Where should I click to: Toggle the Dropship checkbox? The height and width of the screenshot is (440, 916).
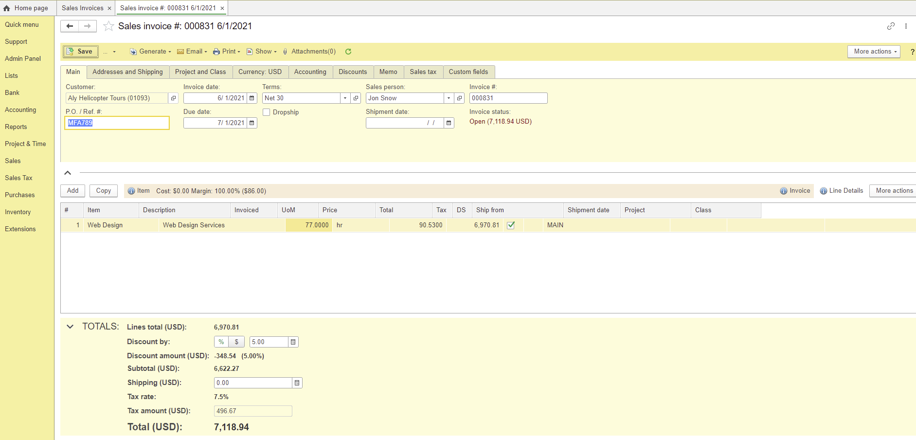[267, 112]
